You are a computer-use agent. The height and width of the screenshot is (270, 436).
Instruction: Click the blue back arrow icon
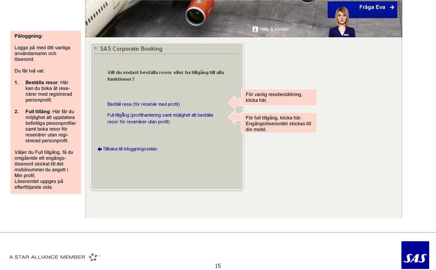(99, 149)
